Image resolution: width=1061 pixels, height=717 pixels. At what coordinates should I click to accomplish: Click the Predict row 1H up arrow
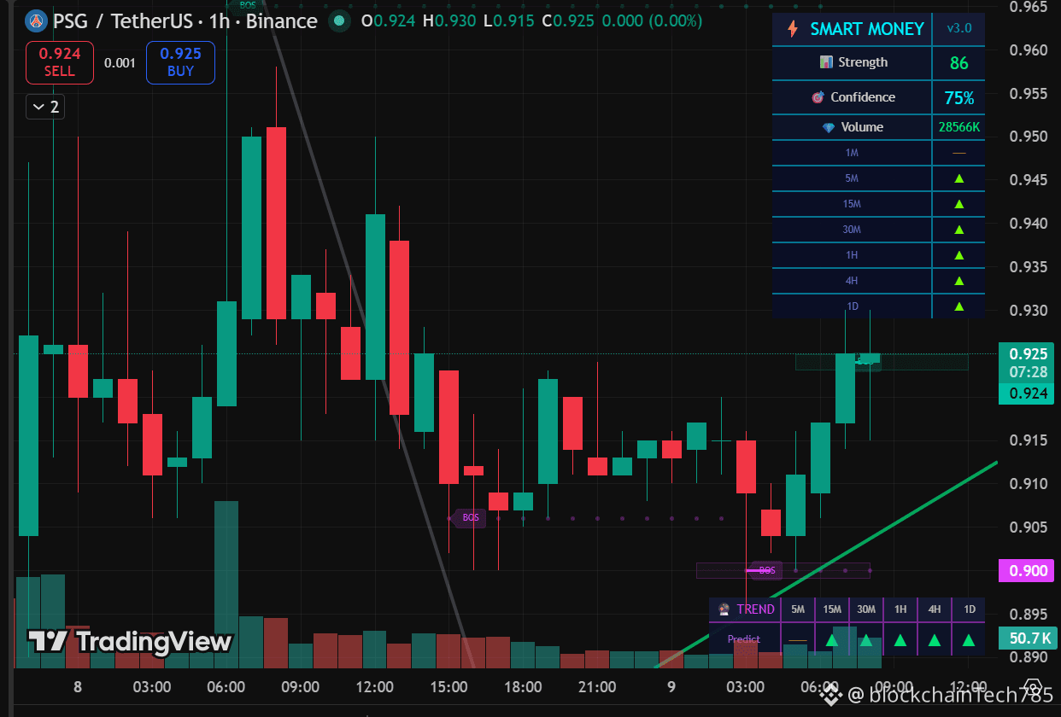click(900, 639)
